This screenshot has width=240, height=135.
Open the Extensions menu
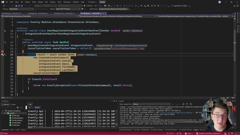tap(67, 2)
